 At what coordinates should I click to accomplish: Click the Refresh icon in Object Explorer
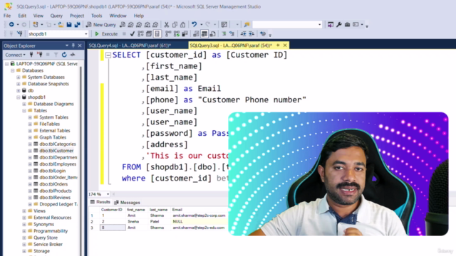click(x=64, y=55)
